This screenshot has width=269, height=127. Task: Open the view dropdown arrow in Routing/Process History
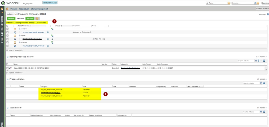(x=261, y=61)
